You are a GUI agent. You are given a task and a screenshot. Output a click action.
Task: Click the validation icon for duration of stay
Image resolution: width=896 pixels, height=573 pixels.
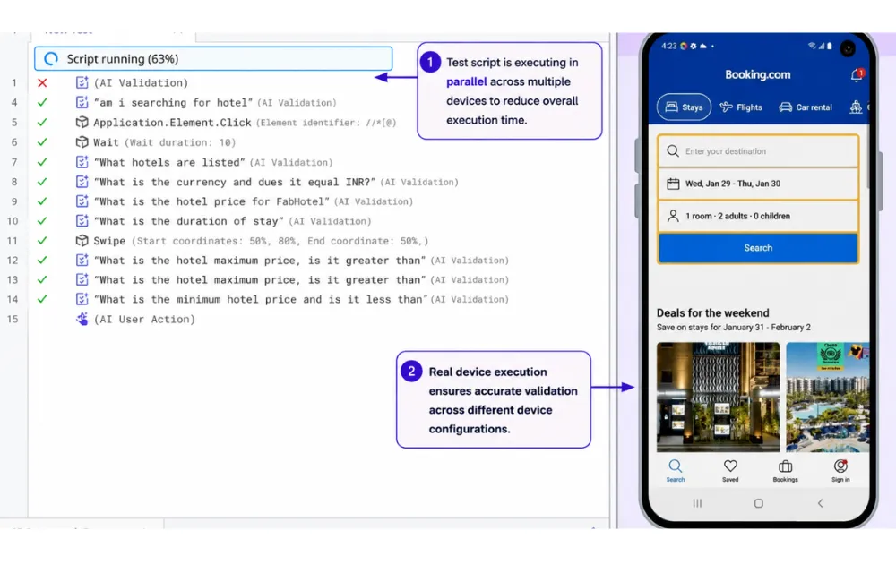pos(82,221)
